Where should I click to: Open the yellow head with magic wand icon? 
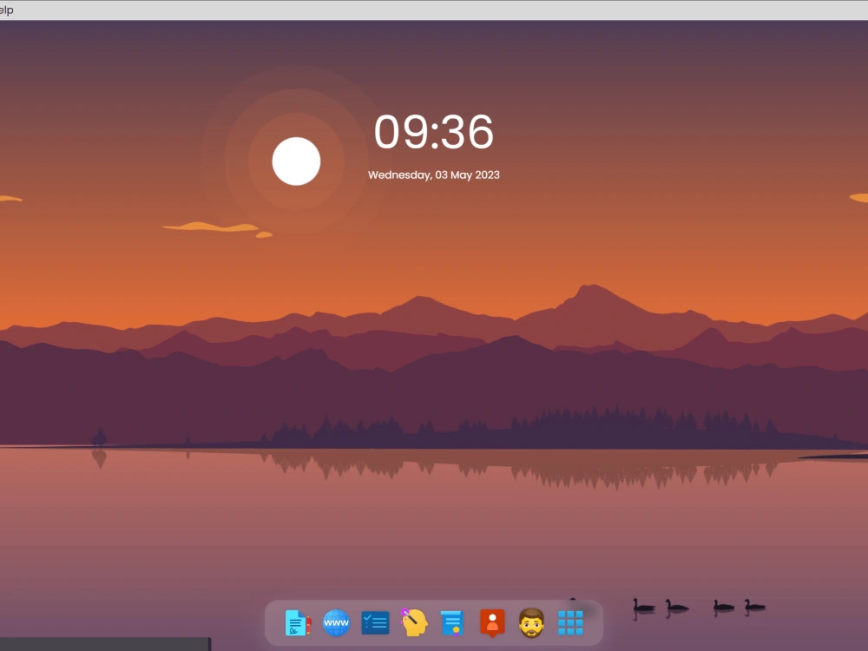coord(414,622)
